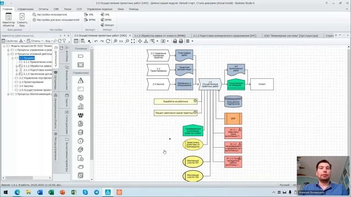Click the Выработка на работника indicator box
This screenshot has width=351, height=197.
175,101
